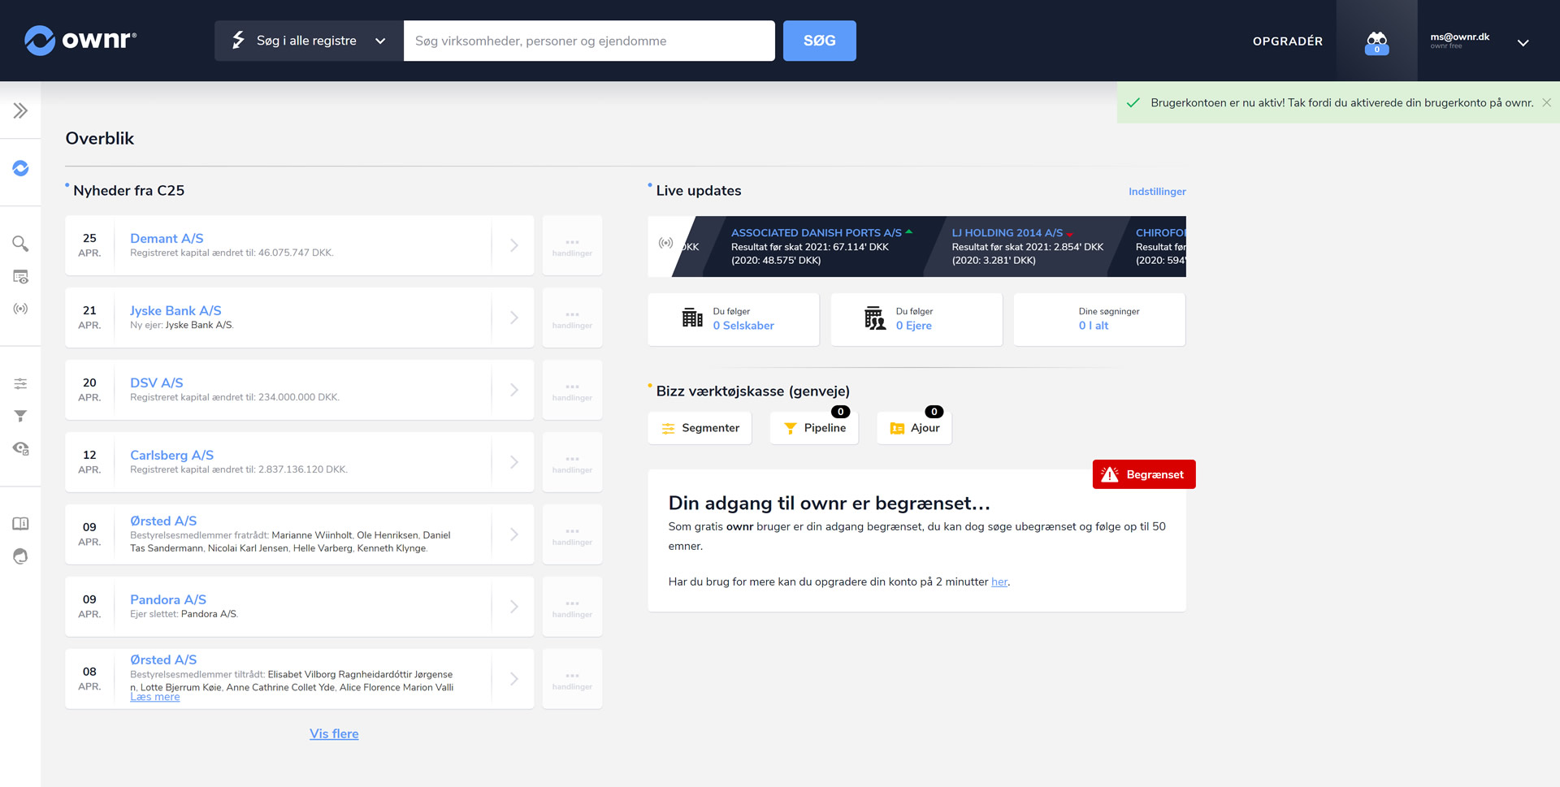Open the book guide icon in sidebar
This screenshot has height=787, width=1560.
pyautogui.click(x=20, y=524)
